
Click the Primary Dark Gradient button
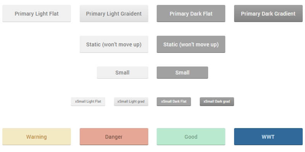(x=268, y=14)
